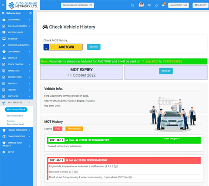Viewport: 209px width, 186px height.
Task: Click the orange ADVISORIES legend badge
Action: pos(74,129)
